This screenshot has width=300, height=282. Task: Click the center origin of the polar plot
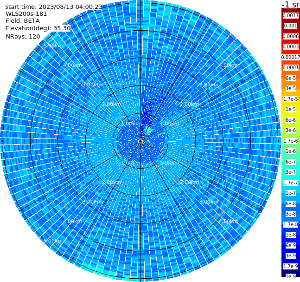pos(140,141)
